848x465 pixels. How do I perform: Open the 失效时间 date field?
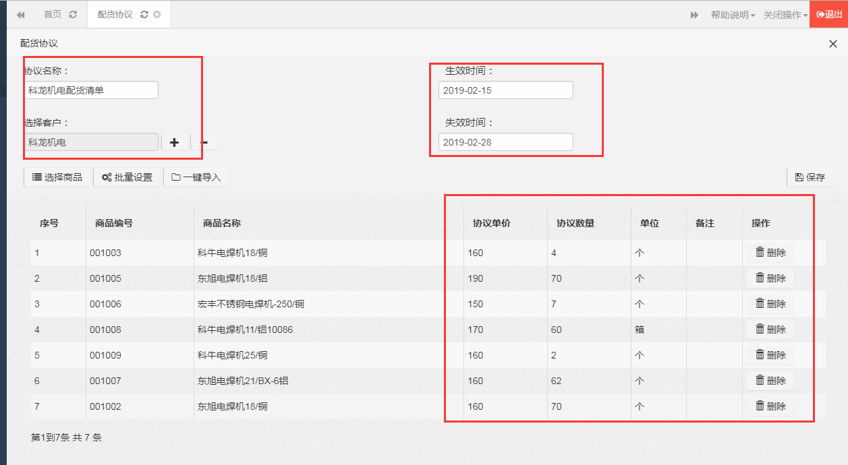506,142
